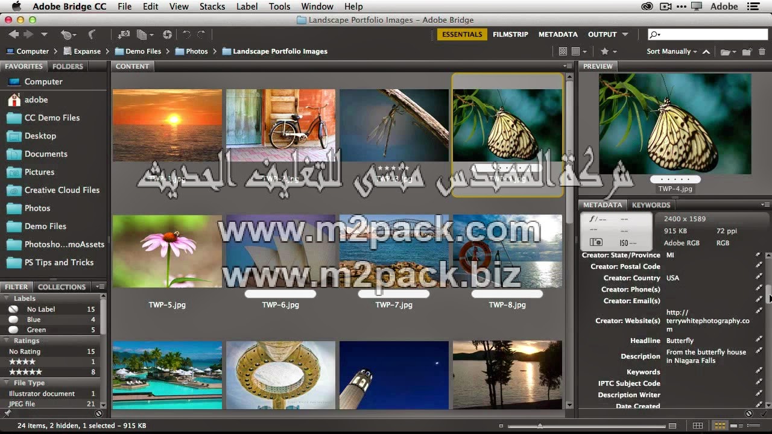Open the Label menu
This screenshot has width=772, height=434.
pos(247,7)
